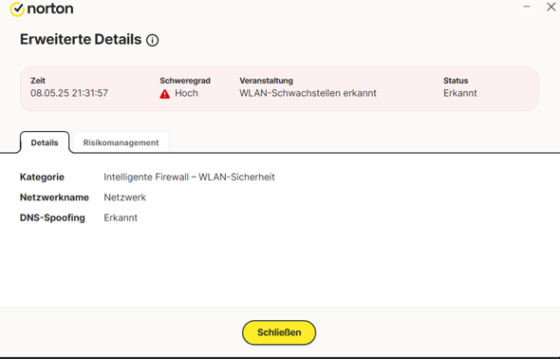This screenshot has width=560, height=359.
Task: Click the Netzwerk value text
Action: point(124,198)
